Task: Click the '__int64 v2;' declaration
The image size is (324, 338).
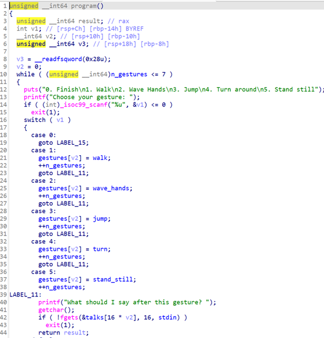Action: click(36, 36)
